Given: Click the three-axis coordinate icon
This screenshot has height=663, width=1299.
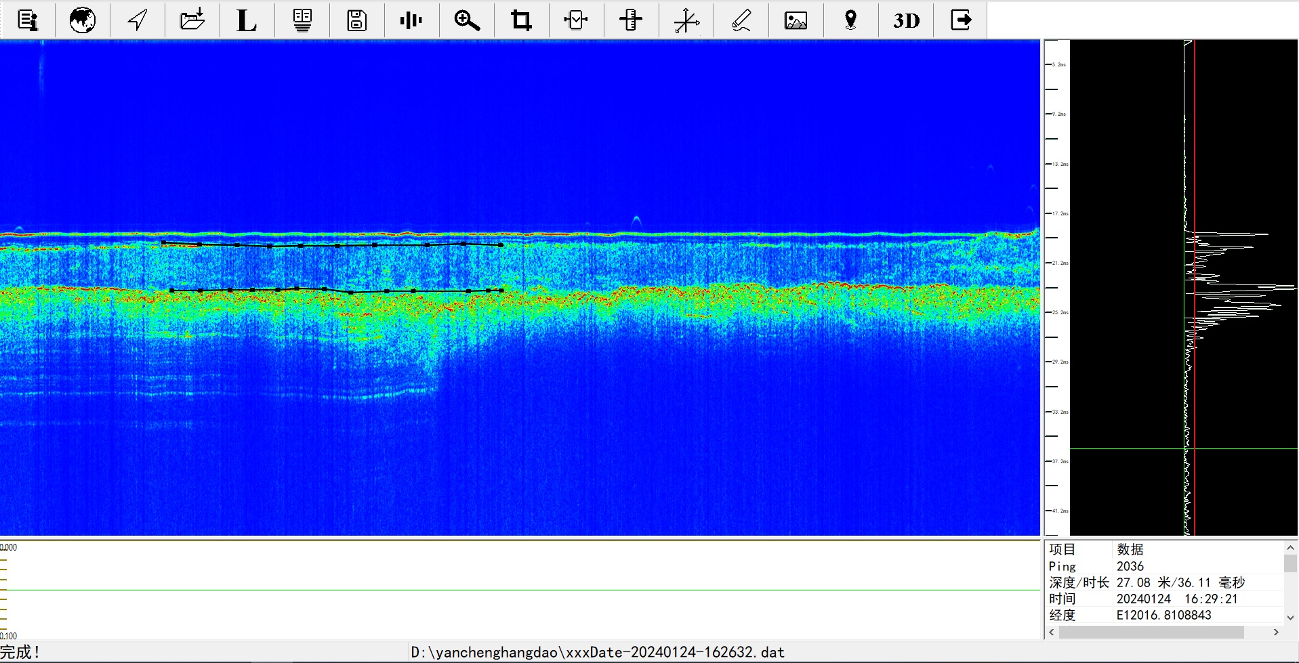Looking at the screenshot, I should pos(686,20).
